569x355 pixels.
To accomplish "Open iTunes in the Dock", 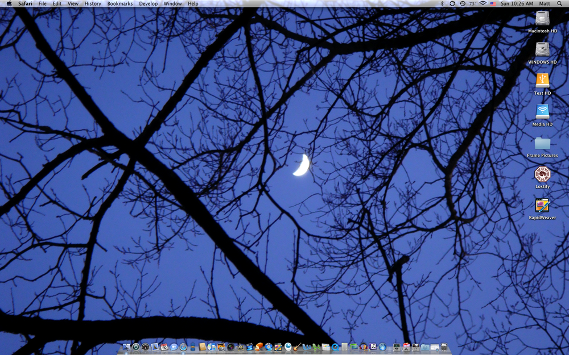I will (x=212, y=347).
